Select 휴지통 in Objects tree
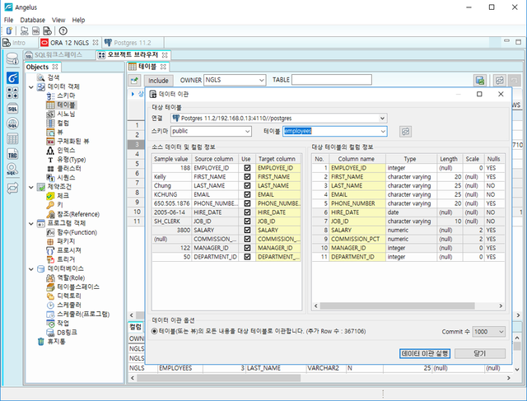This screenshot has height=401, width=527. [x=57, y=342]
